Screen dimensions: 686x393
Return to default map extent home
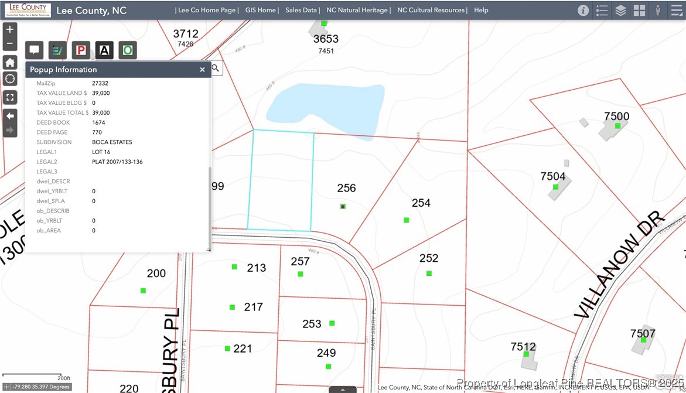click(x=10, y=63)
